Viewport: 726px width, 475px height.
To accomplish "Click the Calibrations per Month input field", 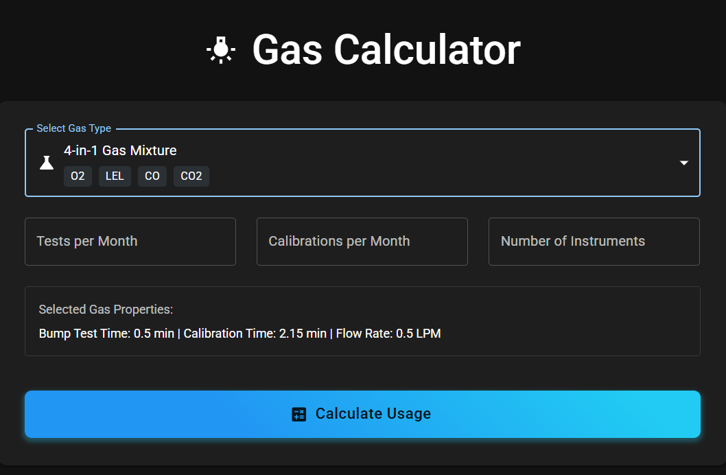I will point(362,241).
